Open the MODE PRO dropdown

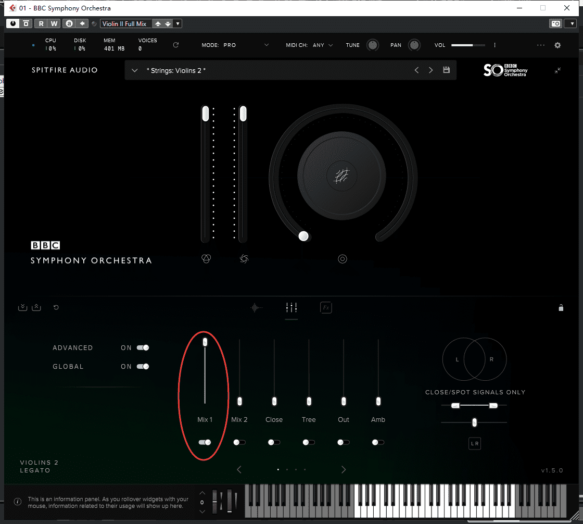267,45
